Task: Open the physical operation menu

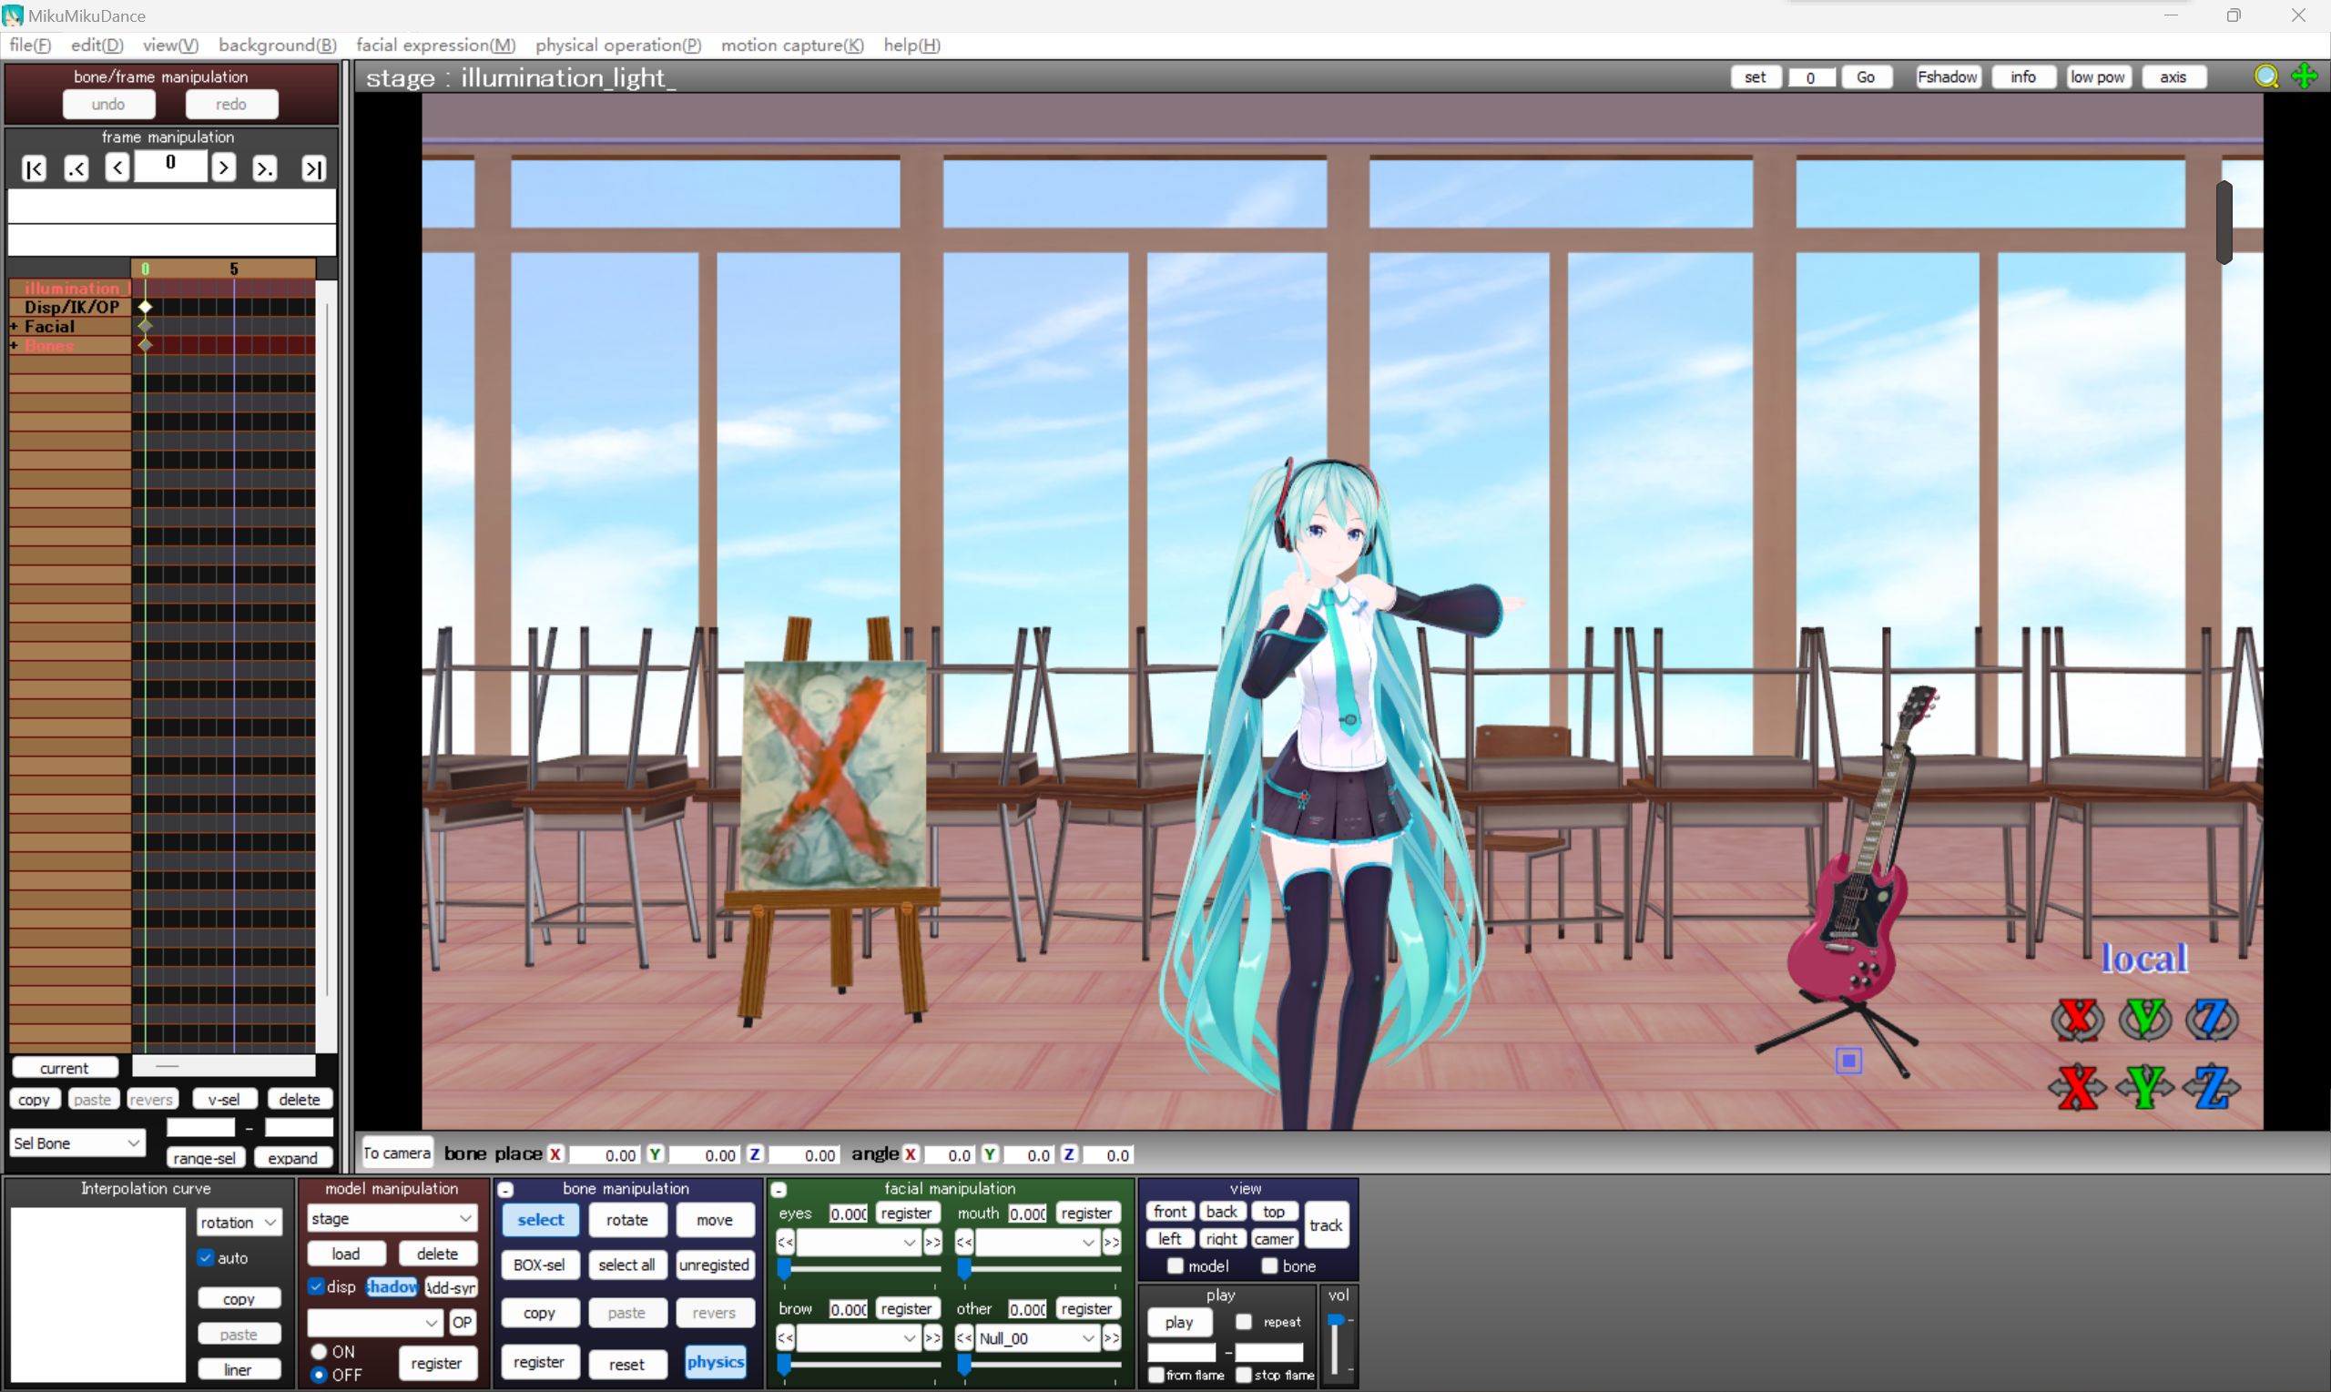Action: pyautogui.click(x=617, y=45)
